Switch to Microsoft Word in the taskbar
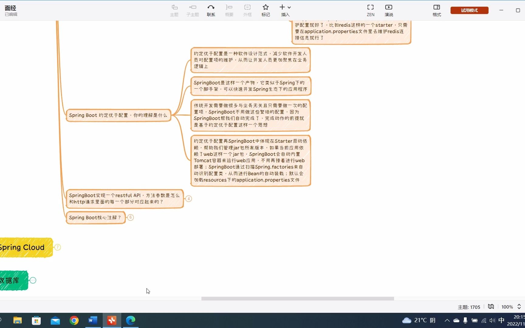 [x=93, y=320]
